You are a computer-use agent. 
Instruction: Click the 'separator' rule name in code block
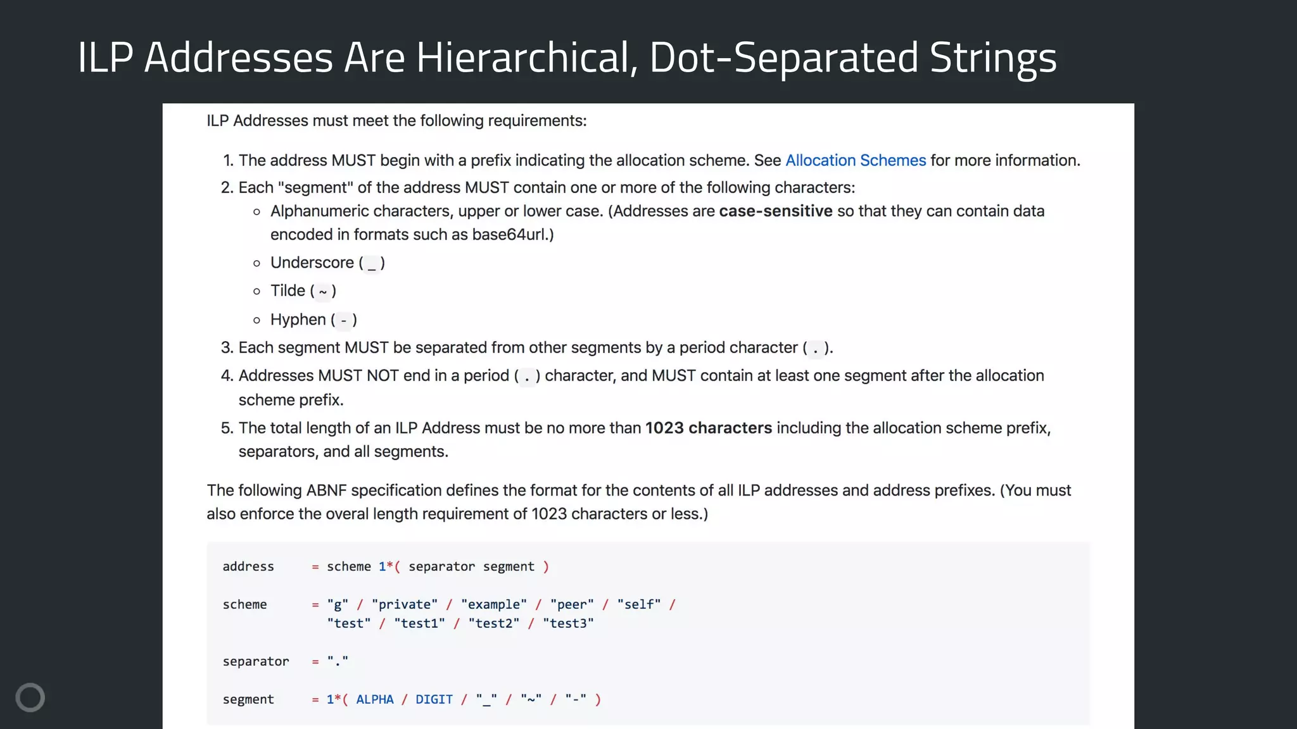(x=255, y=662)
